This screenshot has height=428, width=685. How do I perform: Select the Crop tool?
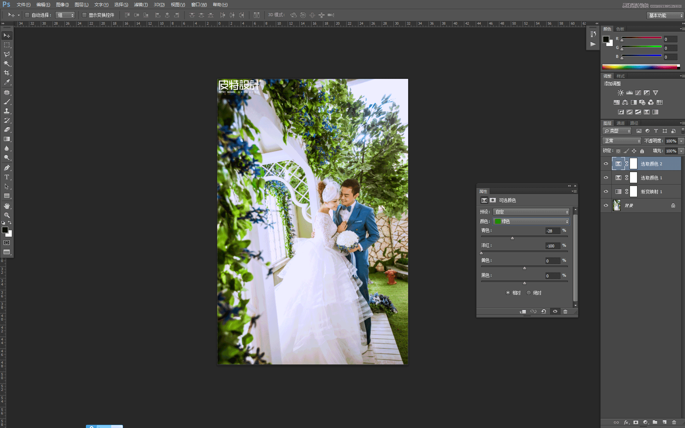7,73
